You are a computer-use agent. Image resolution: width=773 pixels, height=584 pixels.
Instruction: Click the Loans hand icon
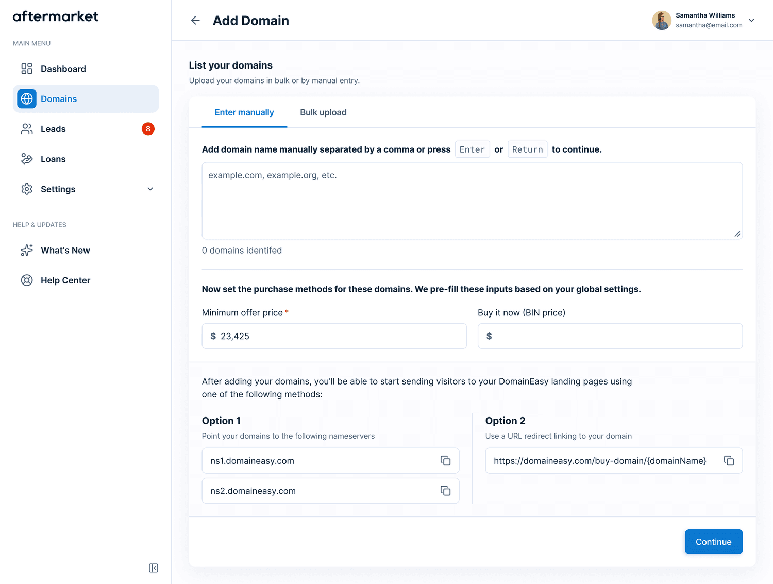[27, 159]
